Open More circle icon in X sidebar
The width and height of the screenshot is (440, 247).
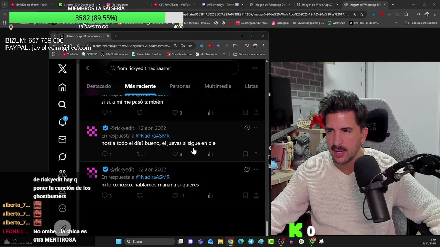62,208
